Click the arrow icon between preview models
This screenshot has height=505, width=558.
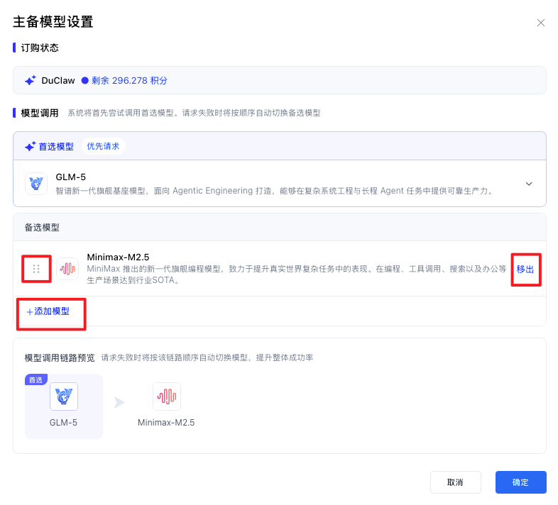(119, 403)
